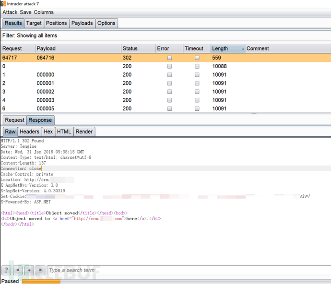Open the Response tab in lower pane
Image resolution: width=331 pixels, height=284 pixels.
coord(40,120)
